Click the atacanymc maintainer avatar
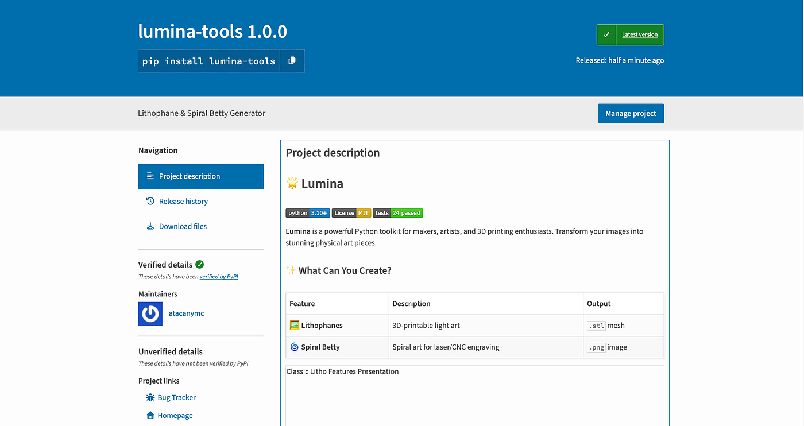The width and height of the screenshot is (804, 426). 150,314
